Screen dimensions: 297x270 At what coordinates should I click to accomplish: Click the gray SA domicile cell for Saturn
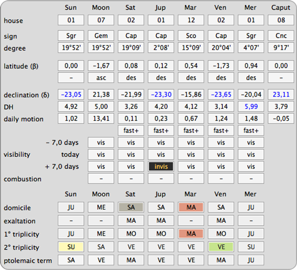pyautogui.click(x=131, y=207)
